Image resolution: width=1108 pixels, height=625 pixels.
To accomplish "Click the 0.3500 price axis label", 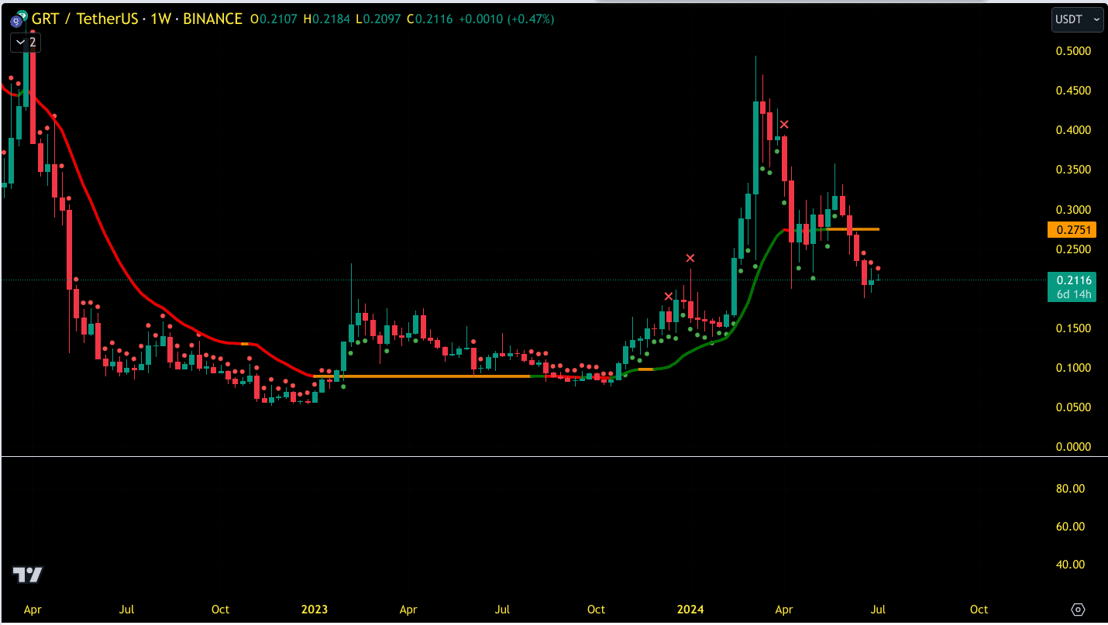I will pyautogui.click(x=1074, y=170).
